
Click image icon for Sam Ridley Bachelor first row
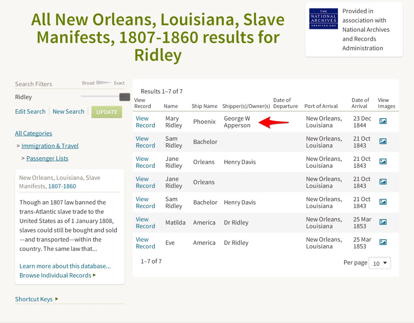(x=383, y=142)
